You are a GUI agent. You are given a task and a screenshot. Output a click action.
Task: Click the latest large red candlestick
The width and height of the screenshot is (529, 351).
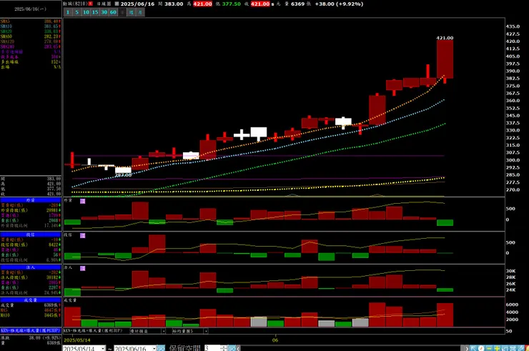[445, 59]
